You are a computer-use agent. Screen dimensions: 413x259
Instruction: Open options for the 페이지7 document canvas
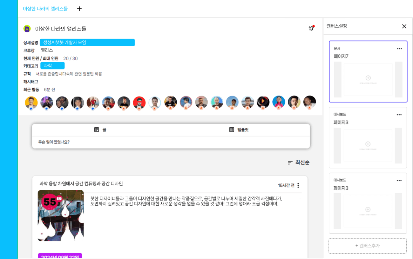pos(399,49)
